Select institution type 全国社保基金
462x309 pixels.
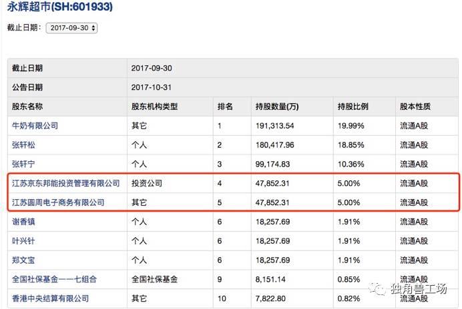(x=154, y=279)
